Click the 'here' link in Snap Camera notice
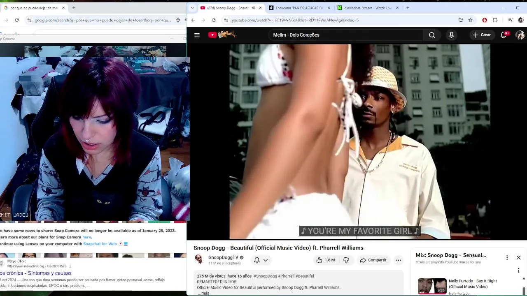This screenshot has width=527, height=296. [86, 237]
